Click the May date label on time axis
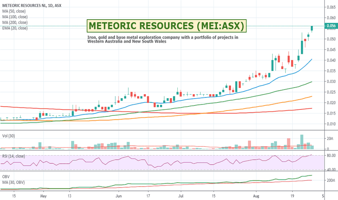 [x=43, y=196]
